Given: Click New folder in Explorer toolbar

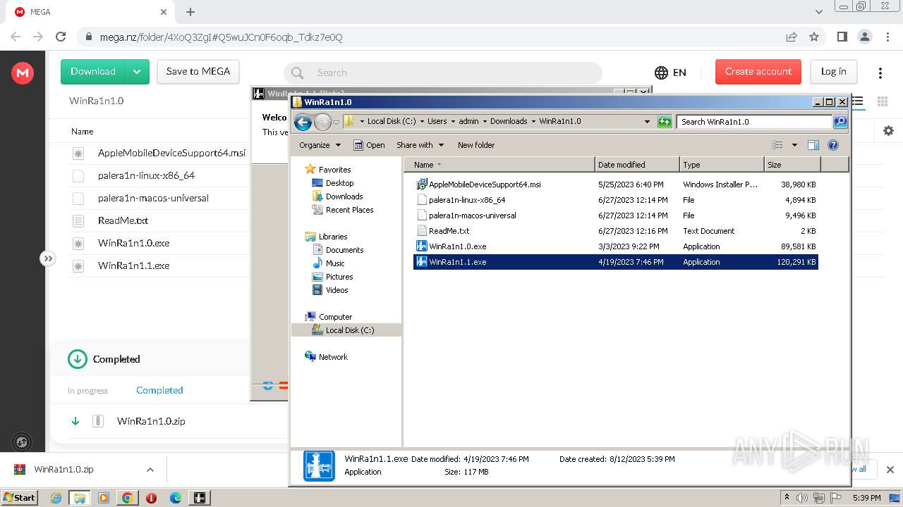Looking at the screenshot, I should tap(476, 145).
